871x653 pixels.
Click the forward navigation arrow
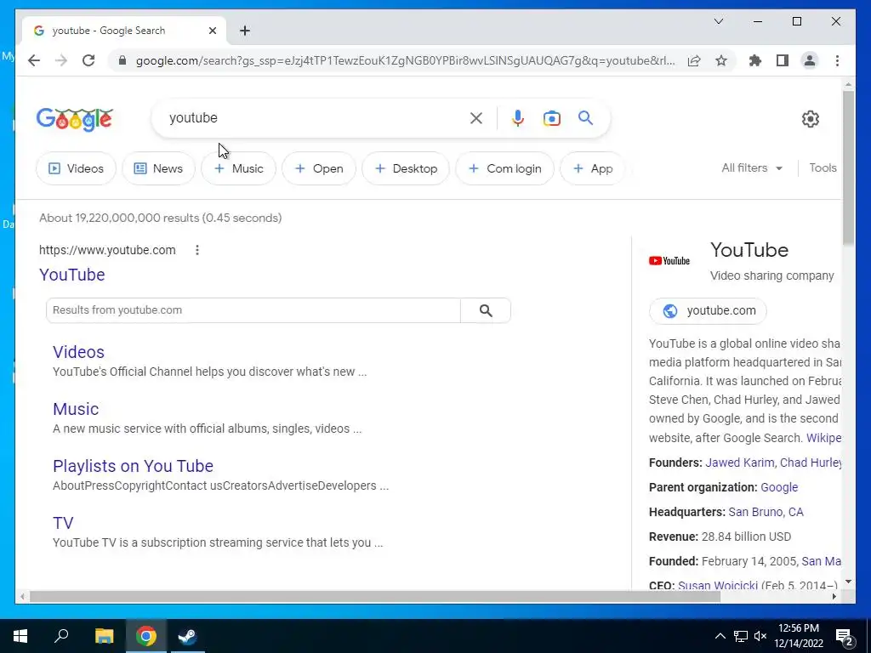pos(61,60)
